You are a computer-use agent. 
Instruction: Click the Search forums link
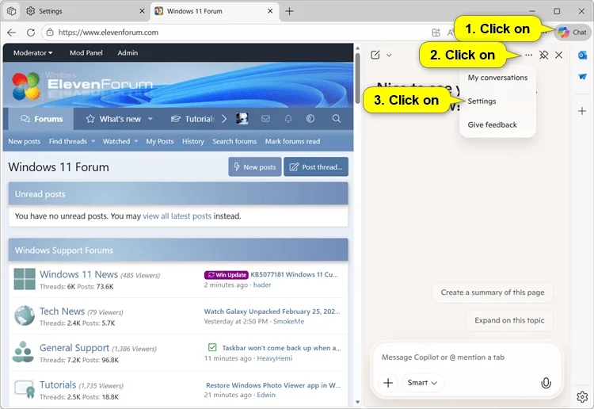pos(234,141)
